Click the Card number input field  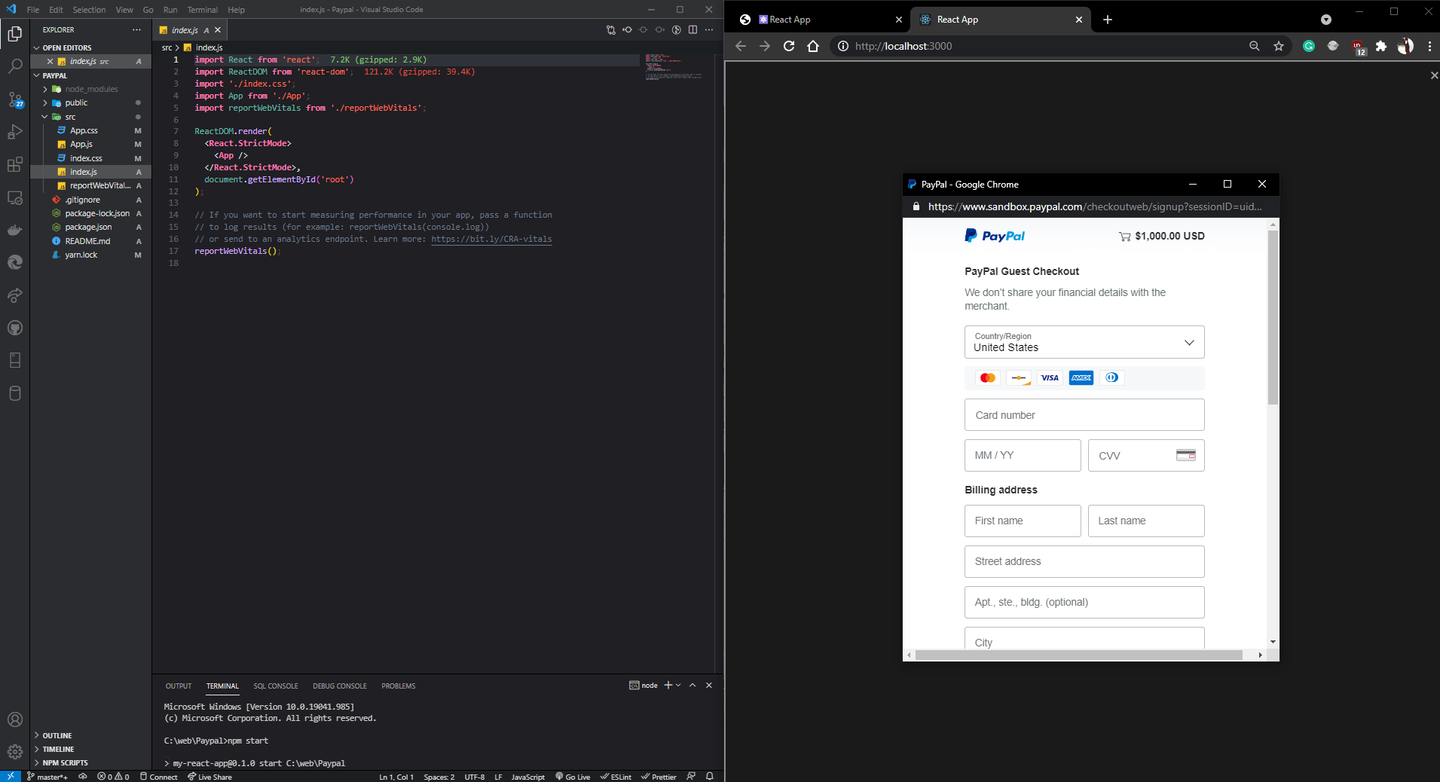(1084, 415)
